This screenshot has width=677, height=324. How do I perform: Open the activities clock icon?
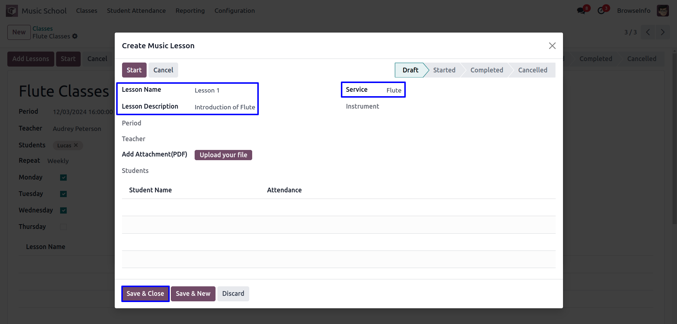tap(601, 11)
